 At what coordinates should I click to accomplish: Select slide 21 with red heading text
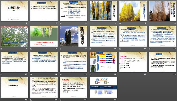(73, 87)
